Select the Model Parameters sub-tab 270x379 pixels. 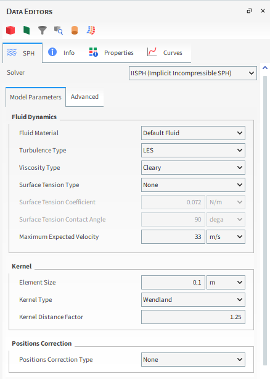pos(36,97)
